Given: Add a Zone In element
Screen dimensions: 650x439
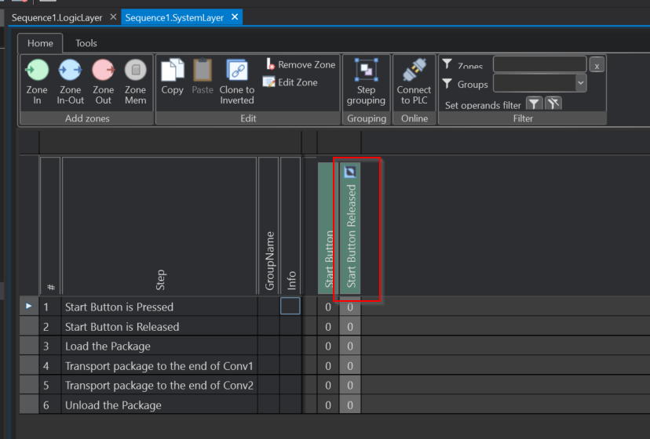Looking at the screenshot, I should [x=37, y=82].
